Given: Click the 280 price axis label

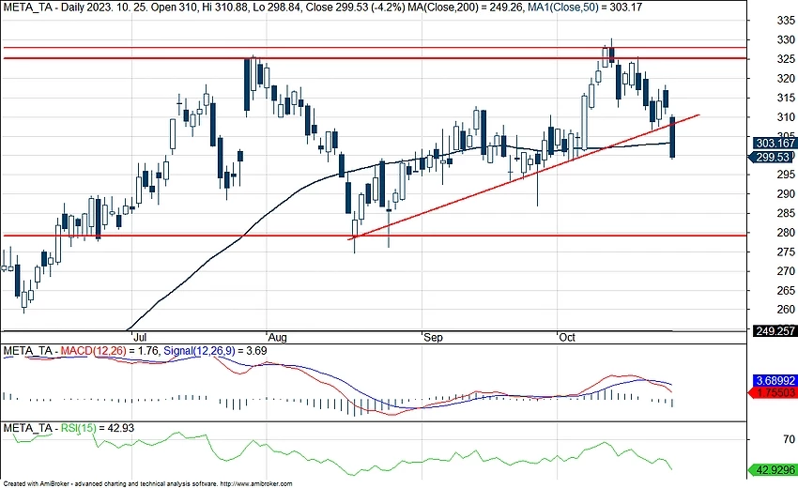Looking at the screenshot, I should [786, 233].
